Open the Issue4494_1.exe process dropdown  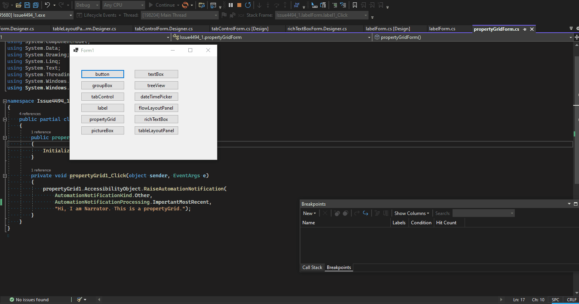(37, 15)
